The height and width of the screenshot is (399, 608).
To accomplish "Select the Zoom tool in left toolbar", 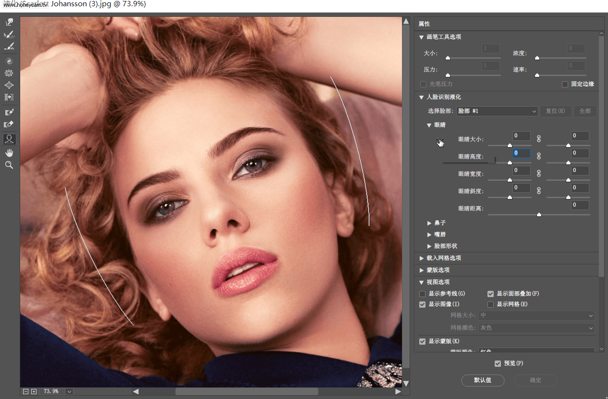I will [x=9, y=165].
